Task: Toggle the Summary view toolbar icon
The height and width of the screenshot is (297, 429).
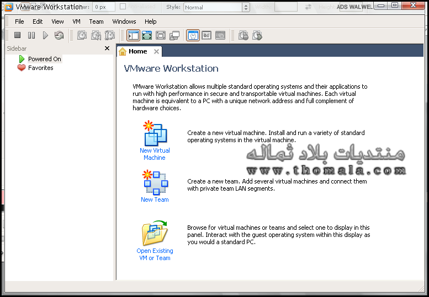Action: coord(193,35)
